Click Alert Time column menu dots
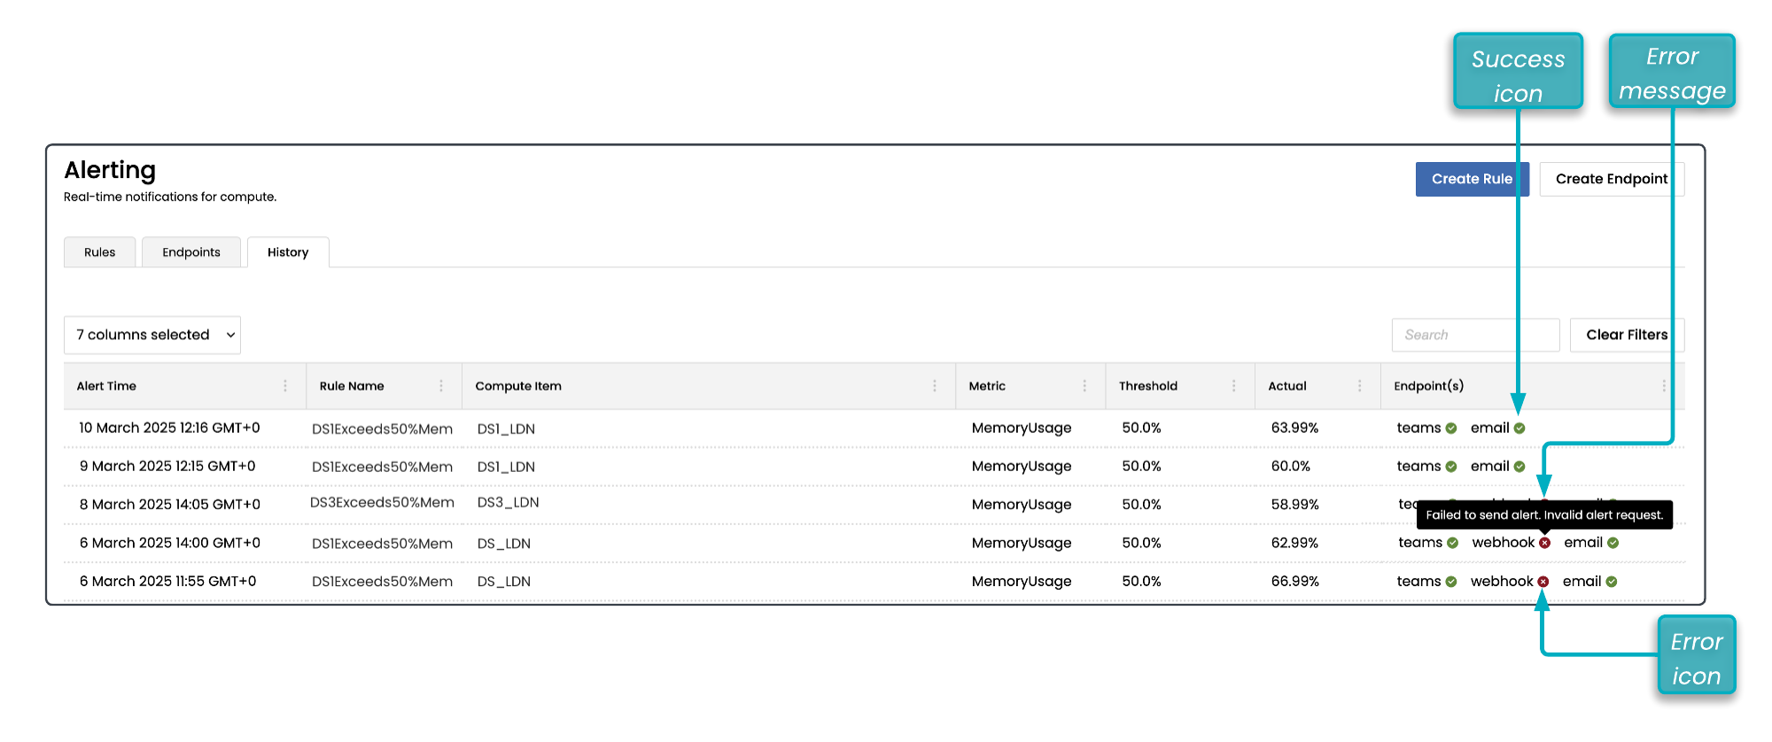 point(284,386)
